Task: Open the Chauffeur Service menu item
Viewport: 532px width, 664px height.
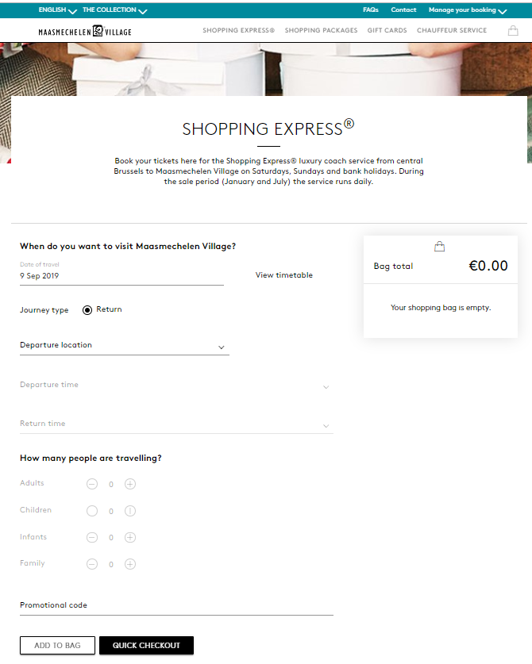Action: tap(452, 31)
